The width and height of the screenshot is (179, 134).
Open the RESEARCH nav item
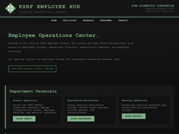[88, 21]
